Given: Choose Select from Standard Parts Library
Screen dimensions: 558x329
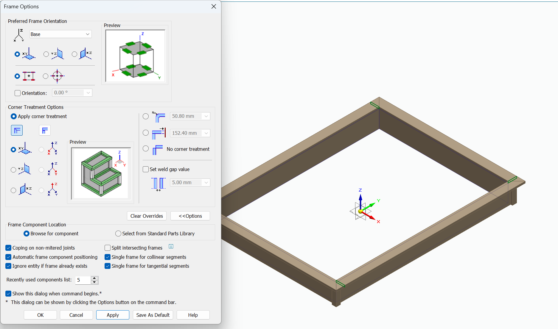Looking at the screenshot, I should coord(118,234).
